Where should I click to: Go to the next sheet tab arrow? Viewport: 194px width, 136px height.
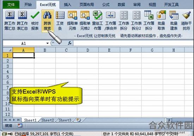(x=14, y=120)
